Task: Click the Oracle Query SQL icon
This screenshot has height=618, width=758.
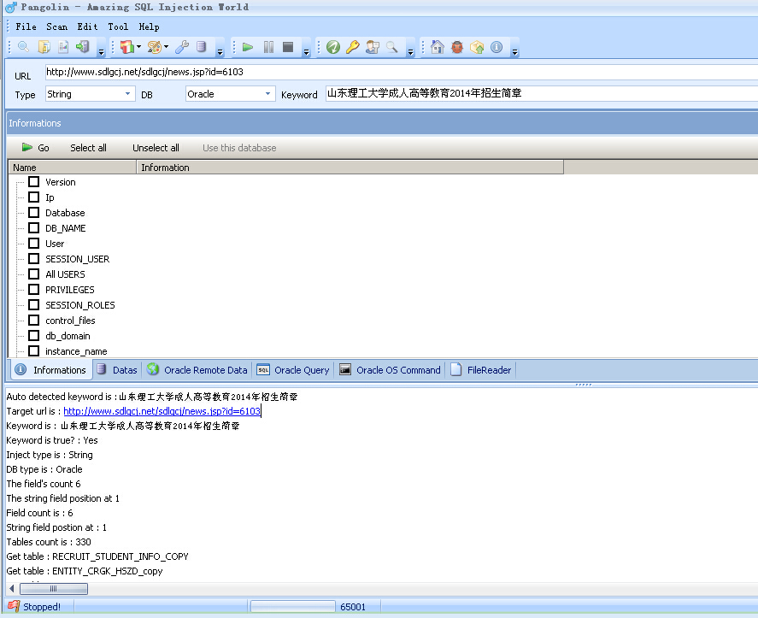Action: pyautogui.click(x=263, y=369)
